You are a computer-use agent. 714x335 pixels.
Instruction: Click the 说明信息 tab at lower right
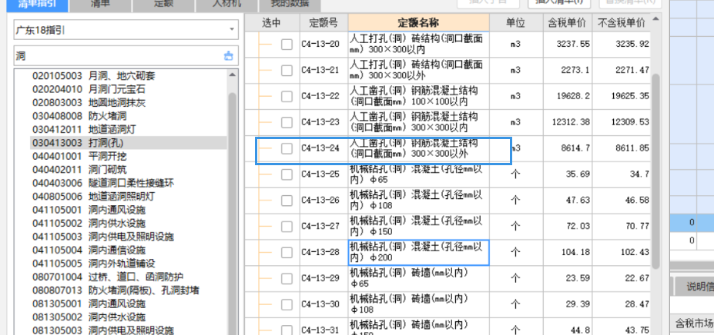[696, 287]
